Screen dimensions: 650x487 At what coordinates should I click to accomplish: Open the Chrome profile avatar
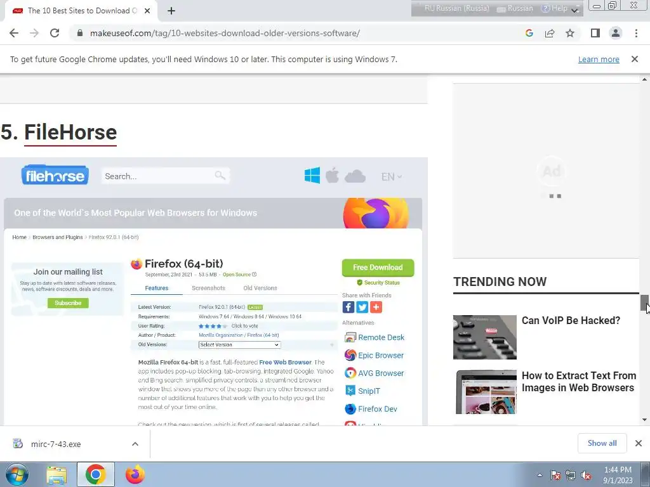(x=616, y=33)
